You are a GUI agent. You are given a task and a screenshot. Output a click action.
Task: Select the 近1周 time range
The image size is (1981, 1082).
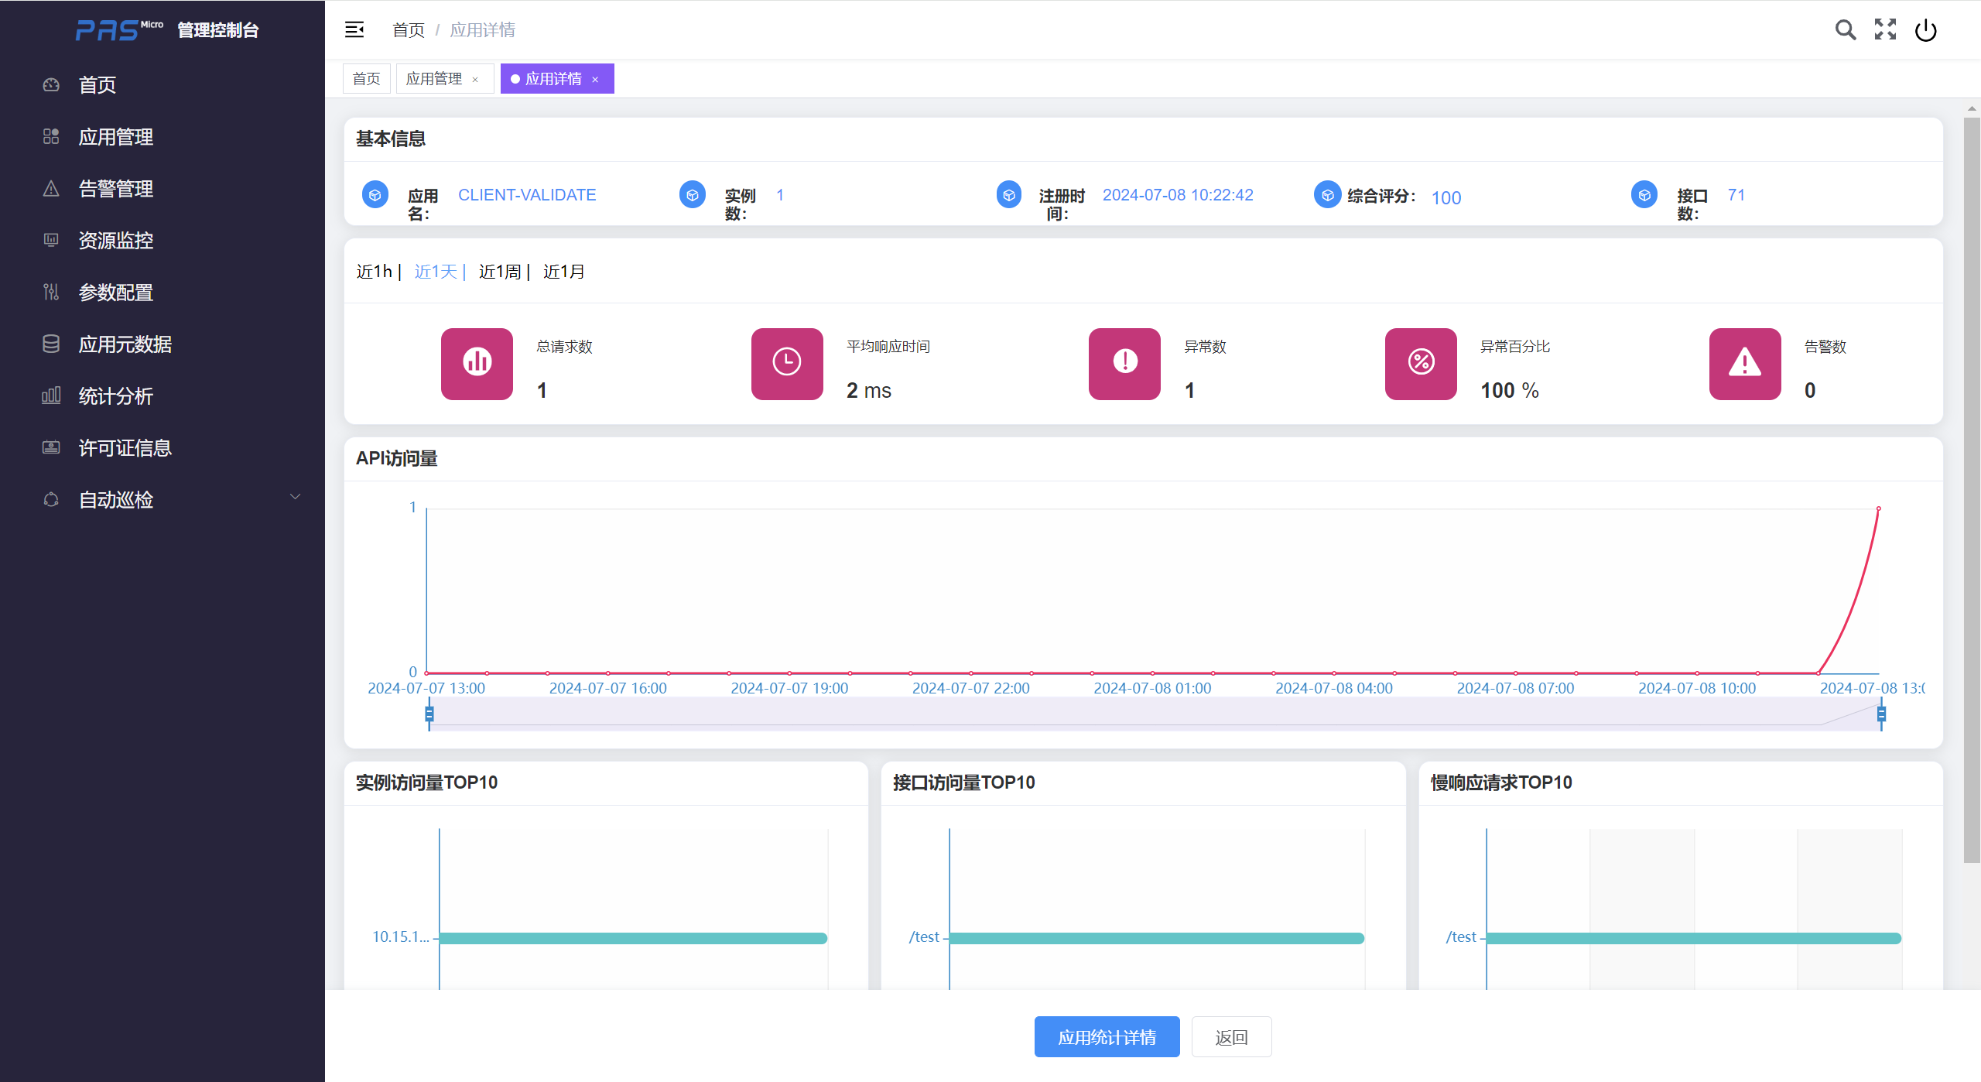pyautogui.click(x=500, y=272)
